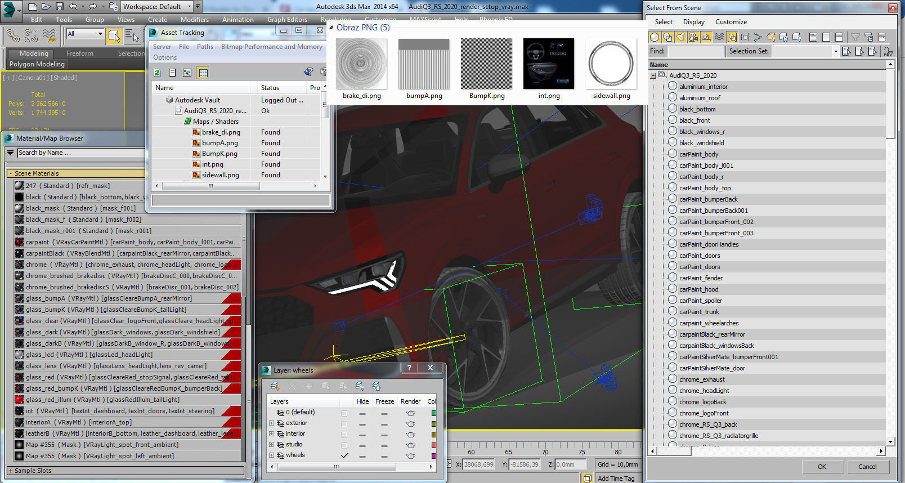Click the red color swatch of studio layer
Viewport: 905px width, 483px height.
click(x=433, y=445)
